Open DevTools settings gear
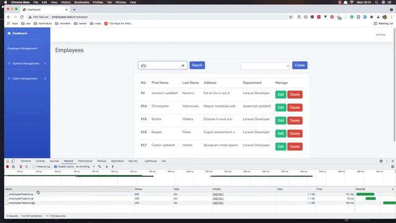 pyautogui.click(x=381, y=161)
